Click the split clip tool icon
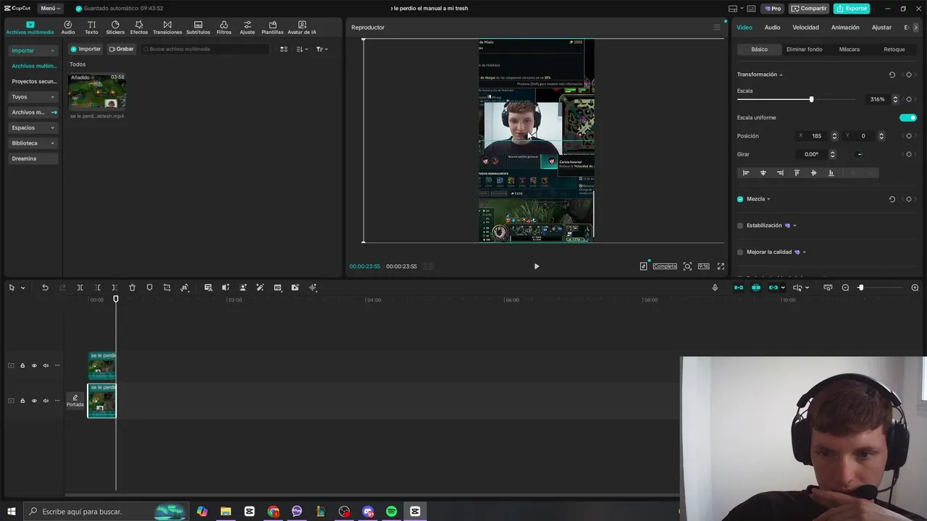The width and height of the screenshot is (927, 521). 80,287
